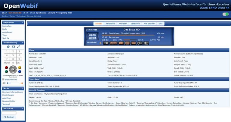The width and height of the screenshot is (231, 122).
Task: Push the green remote color button
Action: [7, 72]
